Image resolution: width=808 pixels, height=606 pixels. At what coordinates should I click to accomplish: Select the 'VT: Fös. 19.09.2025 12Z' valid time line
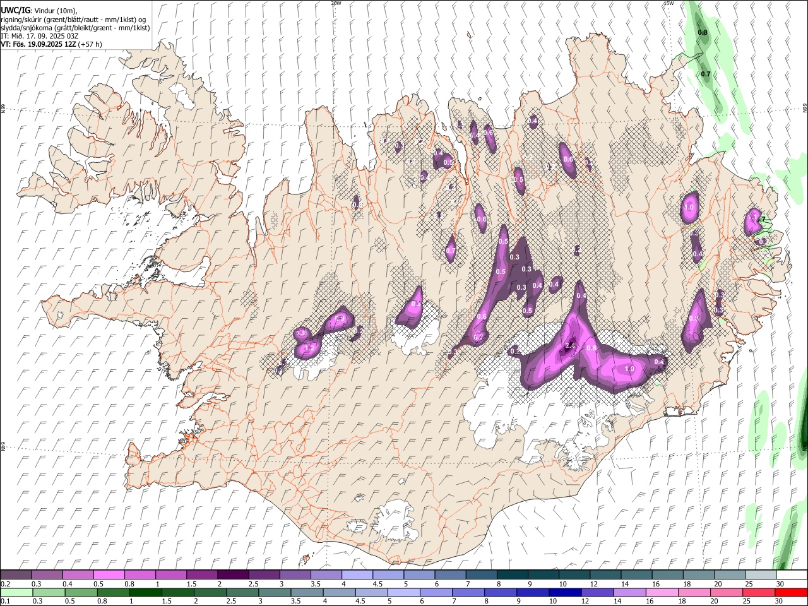pyautogui.click(x=39, y=44)
